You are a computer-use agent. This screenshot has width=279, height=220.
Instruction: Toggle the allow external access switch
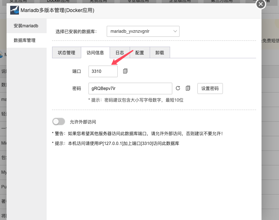[x=59, y=122]
